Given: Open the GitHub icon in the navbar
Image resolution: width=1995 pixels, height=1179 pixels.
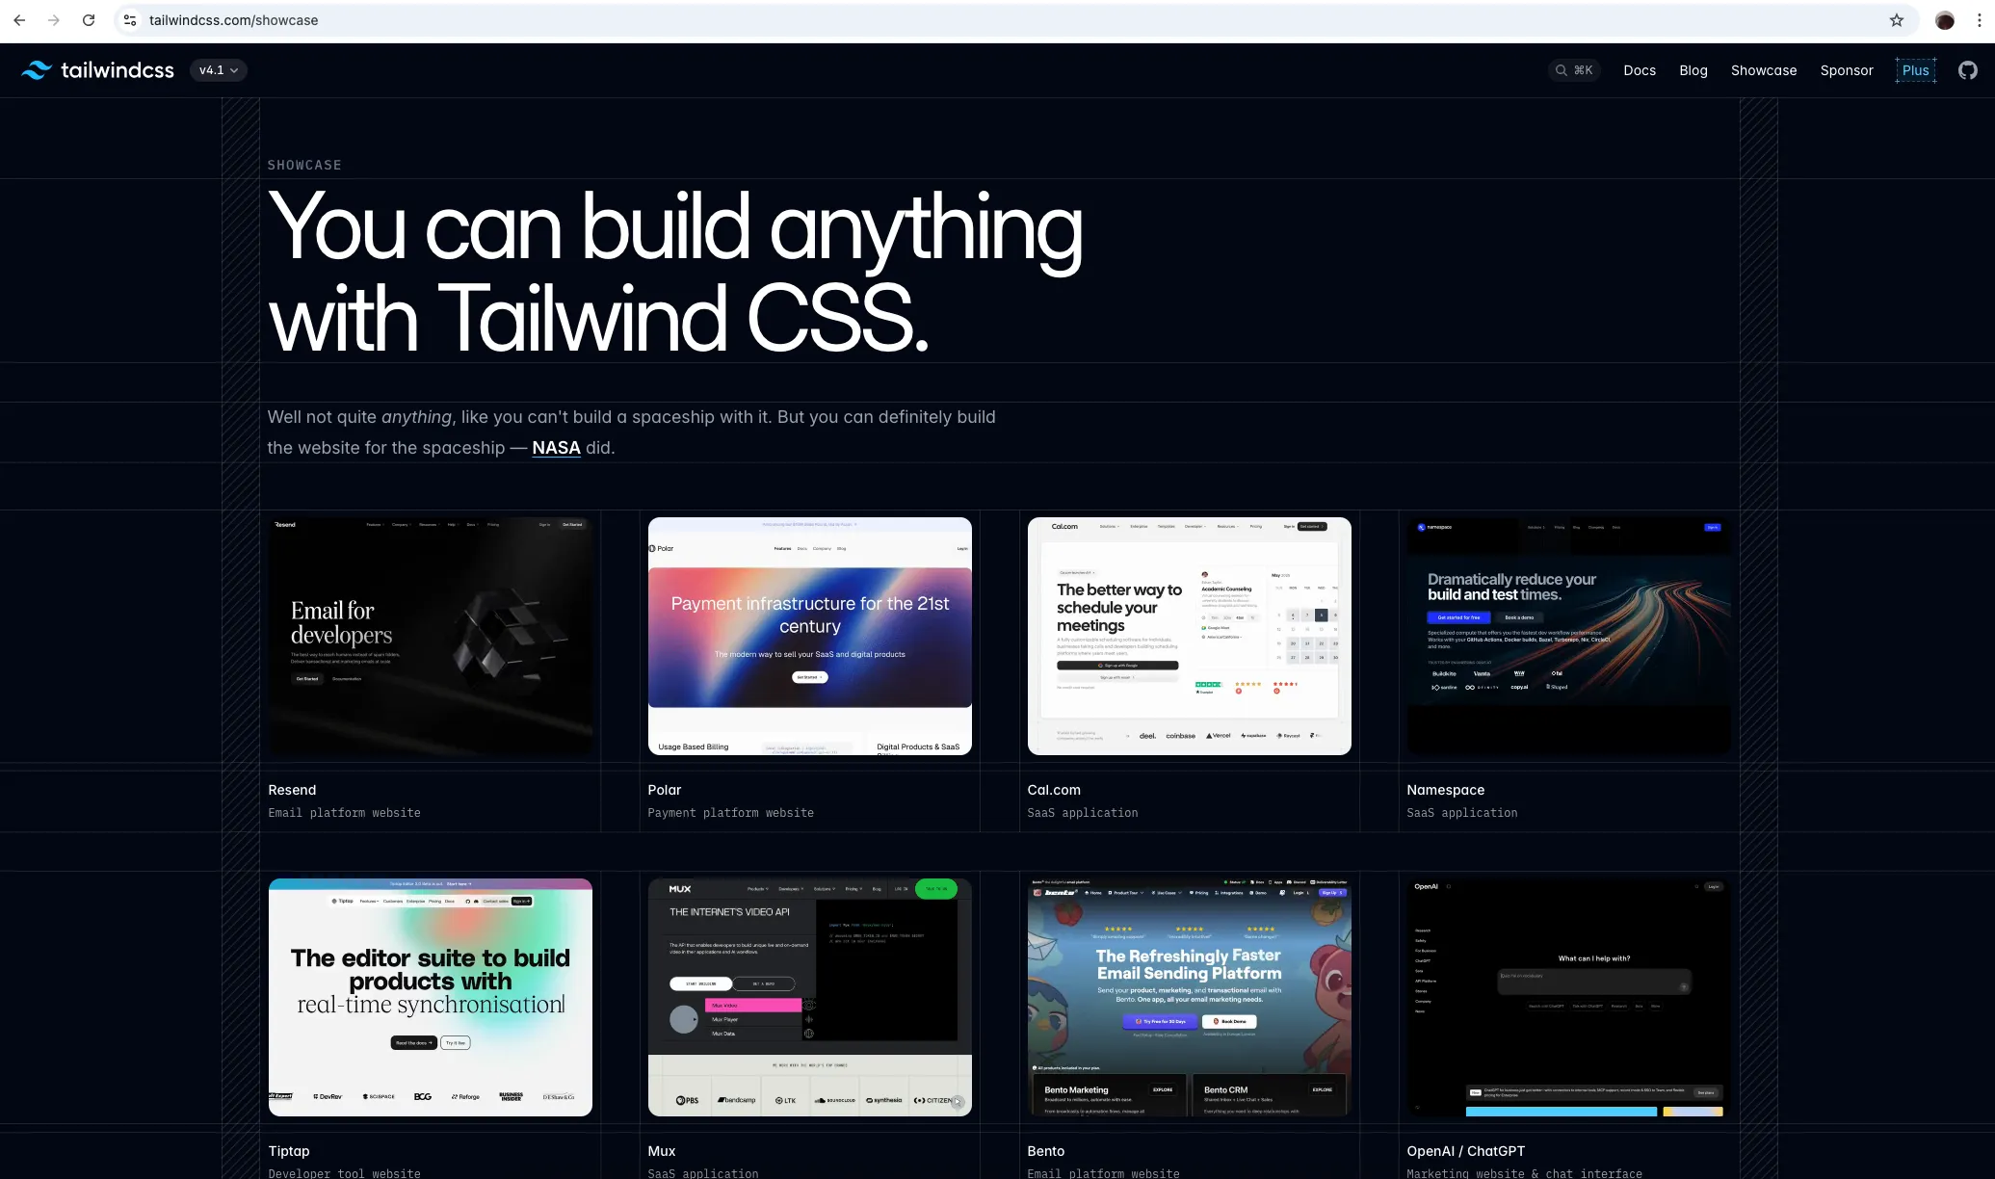Looking at the screenshot, I should (1968, 69).
